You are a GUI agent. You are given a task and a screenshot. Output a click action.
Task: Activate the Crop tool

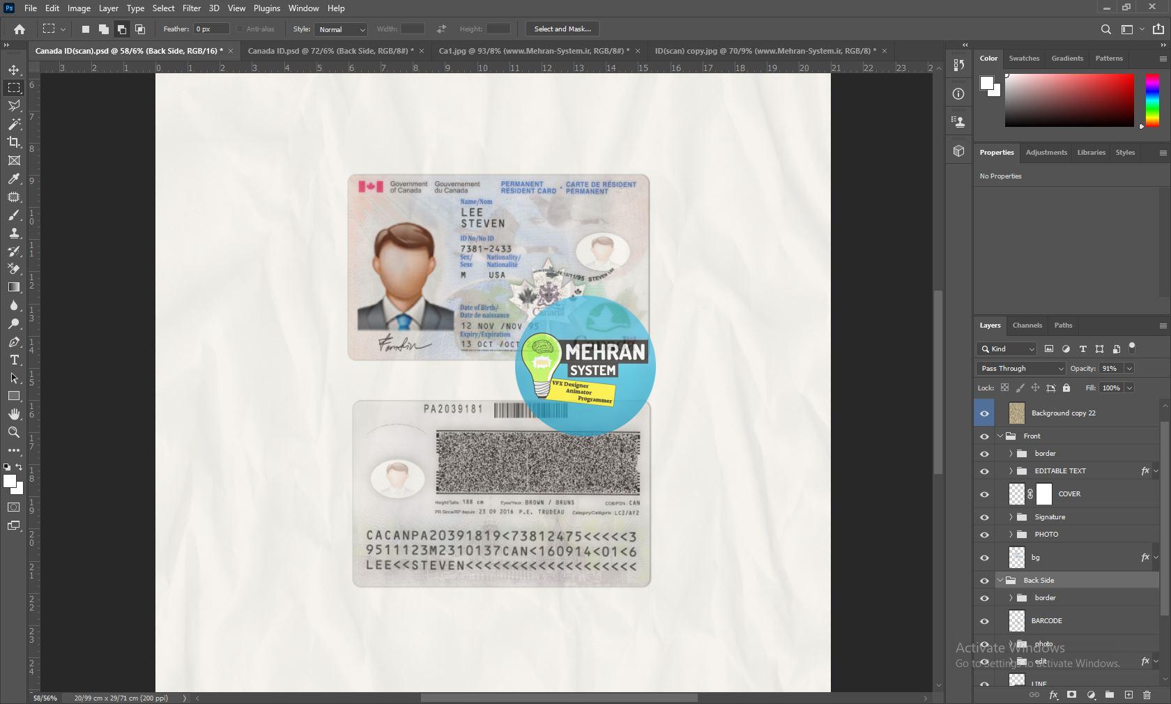click(14, 142)
